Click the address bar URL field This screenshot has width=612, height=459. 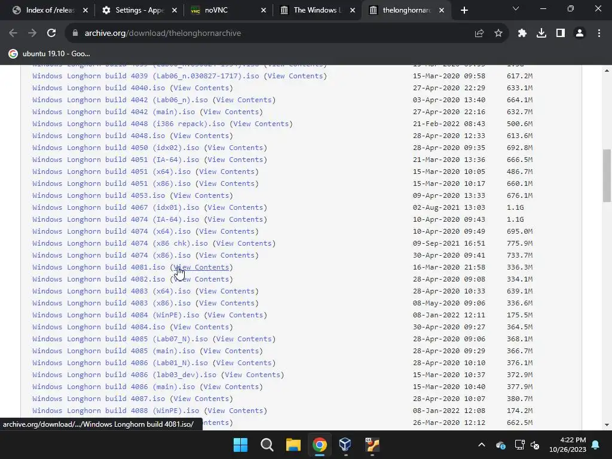[x=273, y=33]
